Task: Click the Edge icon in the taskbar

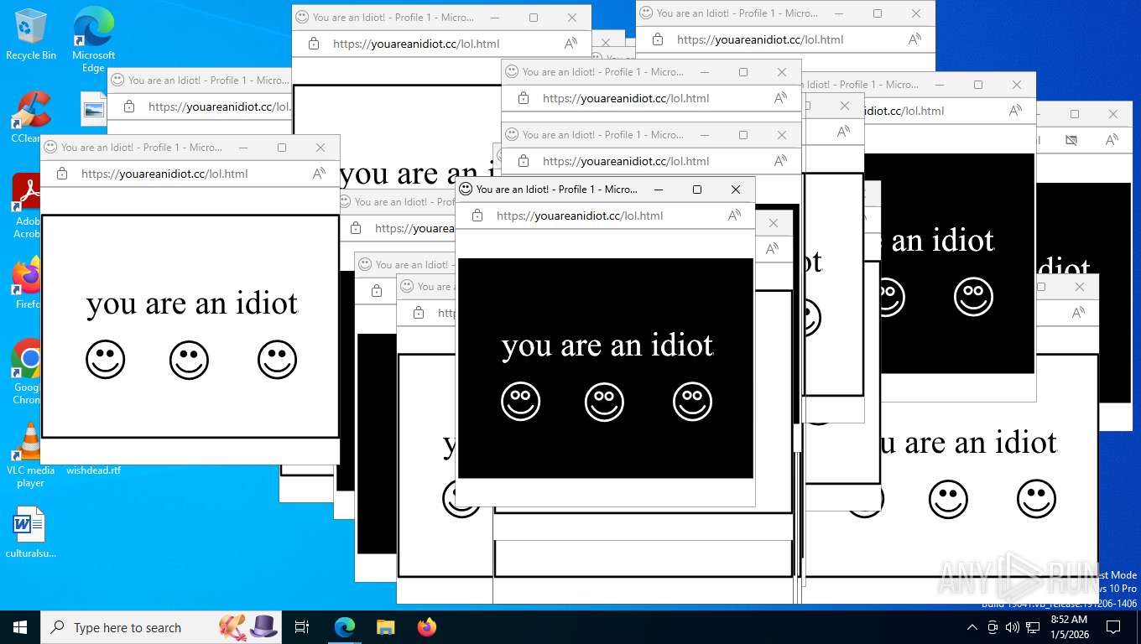Action: pyautogui.click(x=345, y=627)
